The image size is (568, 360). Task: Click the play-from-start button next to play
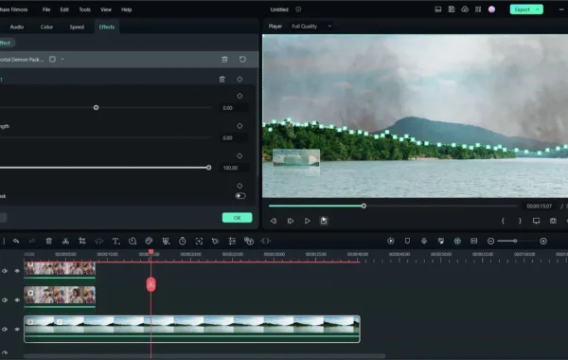pos(291,221)
